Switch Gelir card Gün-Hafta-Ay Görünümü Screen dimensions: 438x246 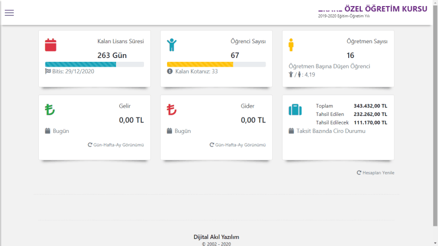click(116, 145)
